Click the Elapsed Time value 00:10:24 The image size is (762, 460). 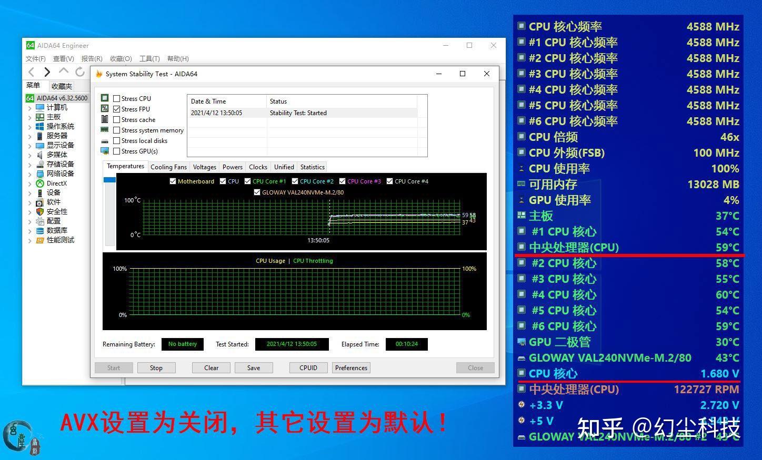(407, 344)
